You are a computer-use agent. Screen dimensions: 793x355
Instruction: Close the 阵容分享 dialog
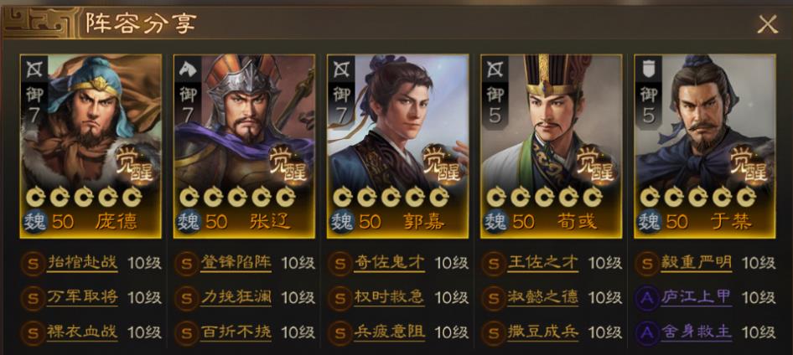[x=767, y=24]
